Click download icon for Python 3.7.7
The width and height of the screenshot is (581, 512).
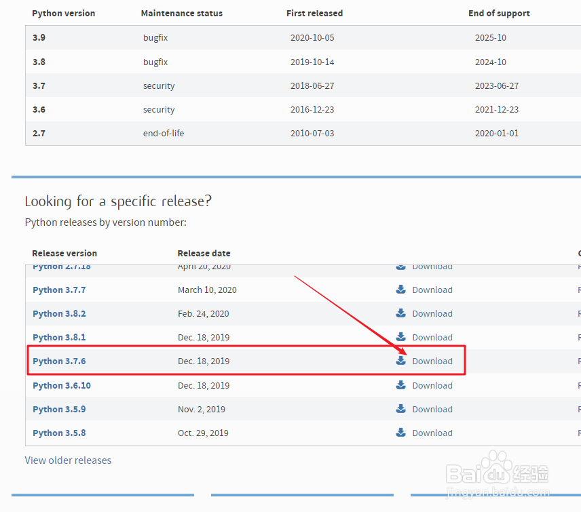pyautogui.click(x=400, y=290)
